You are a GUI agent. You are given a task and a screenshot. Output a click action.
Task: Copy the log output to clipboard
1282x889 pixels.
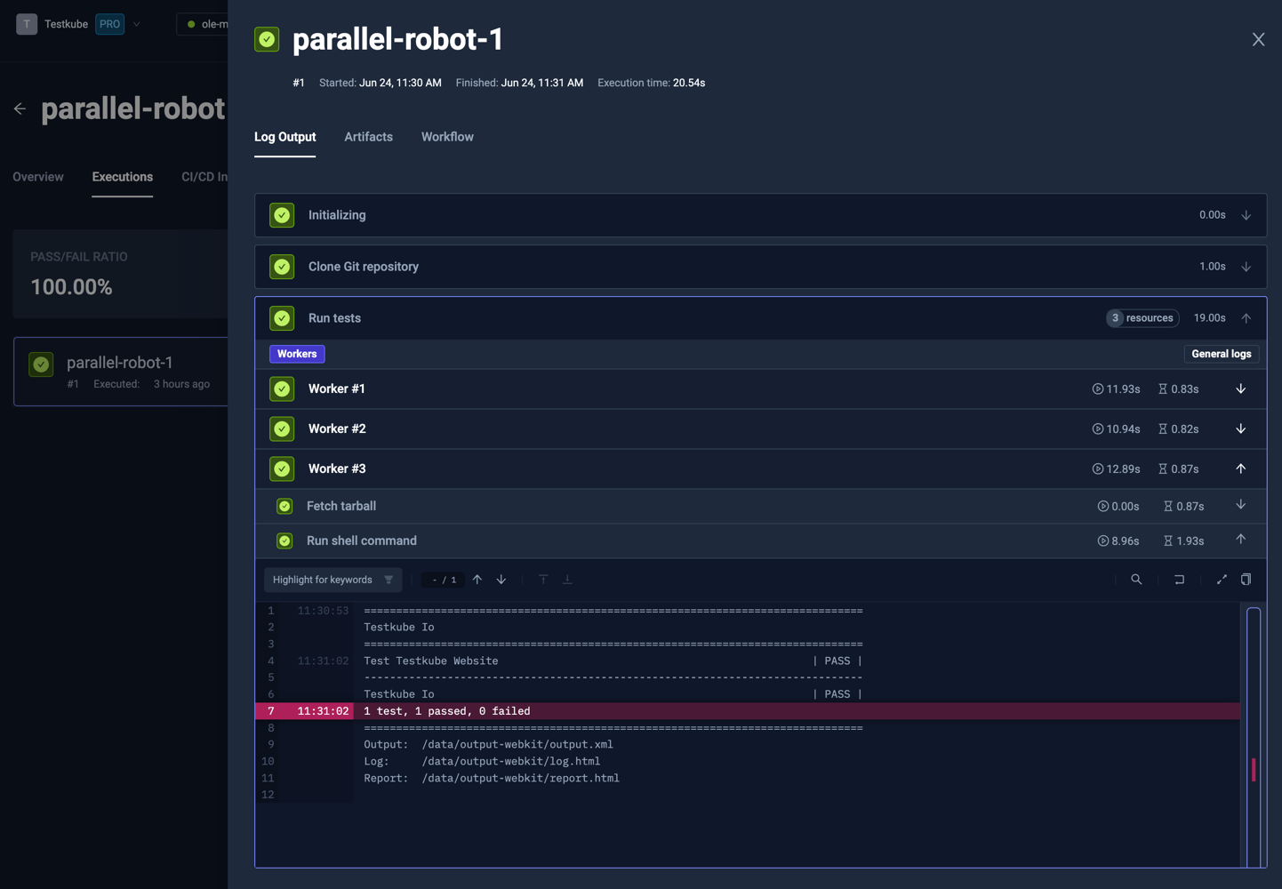click(x=1246, y=579)
